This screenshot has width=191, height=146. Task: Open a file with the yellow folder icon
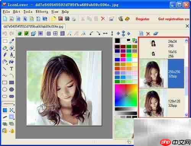(x=53, y=19)
